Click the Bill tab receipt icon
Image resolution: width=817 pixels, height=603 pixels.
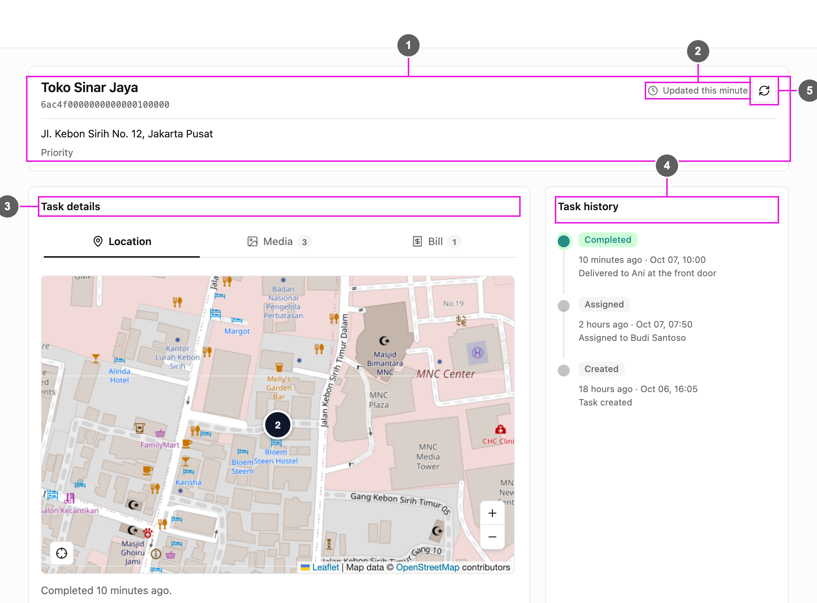click(x=417, y=242)
